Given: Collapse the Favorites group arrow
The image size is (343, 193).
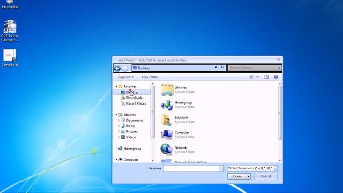Looking at the screenshot, I should 116,86.
